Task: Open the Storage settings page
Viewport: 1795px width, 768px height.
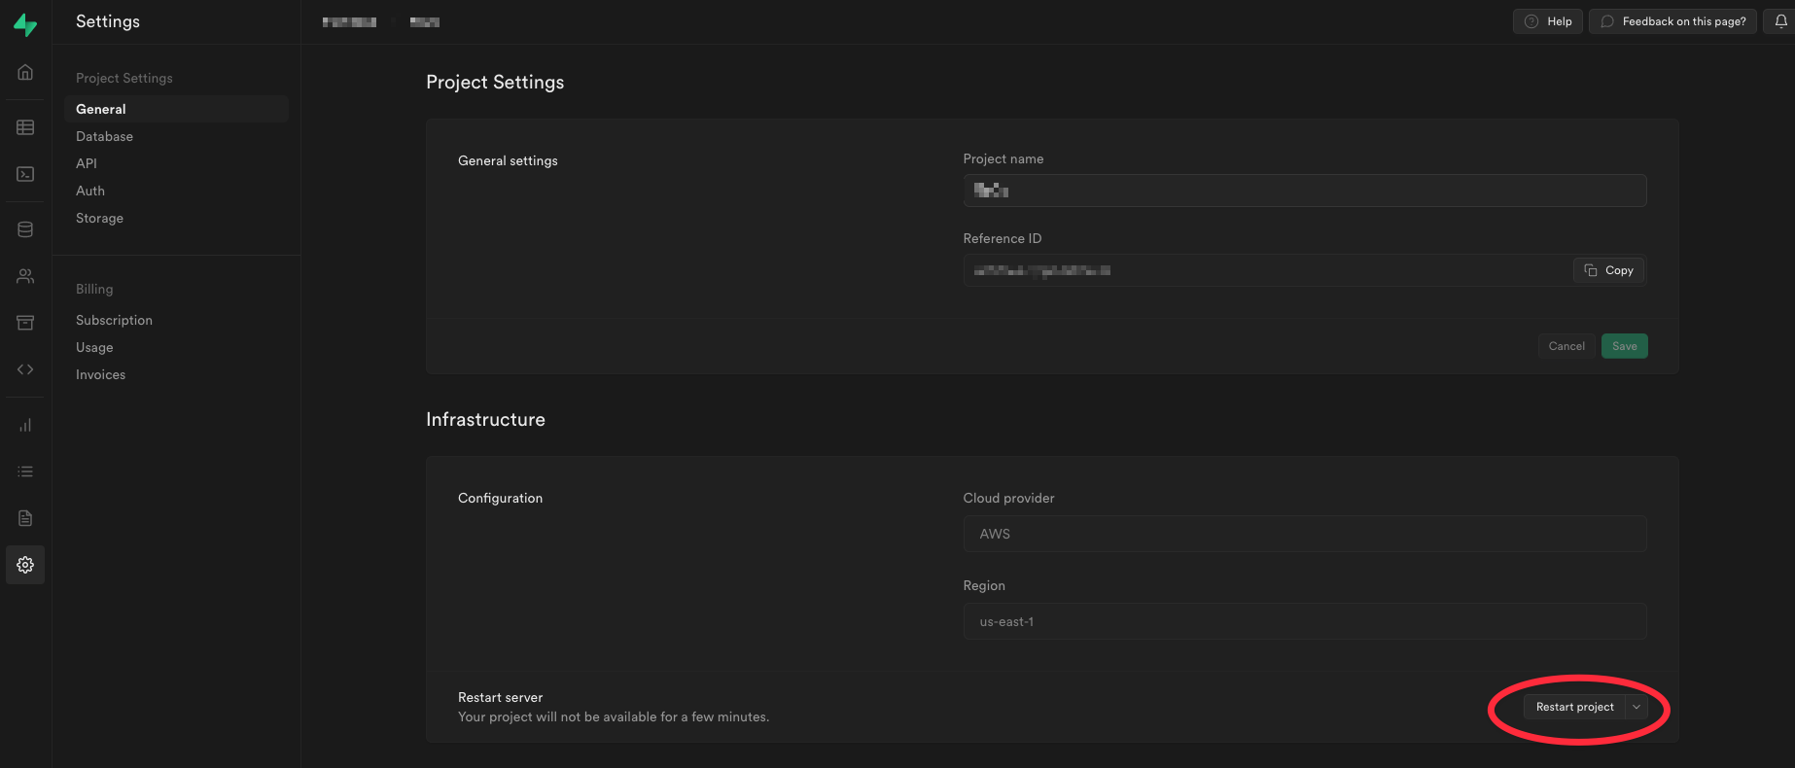Action: 99,218
